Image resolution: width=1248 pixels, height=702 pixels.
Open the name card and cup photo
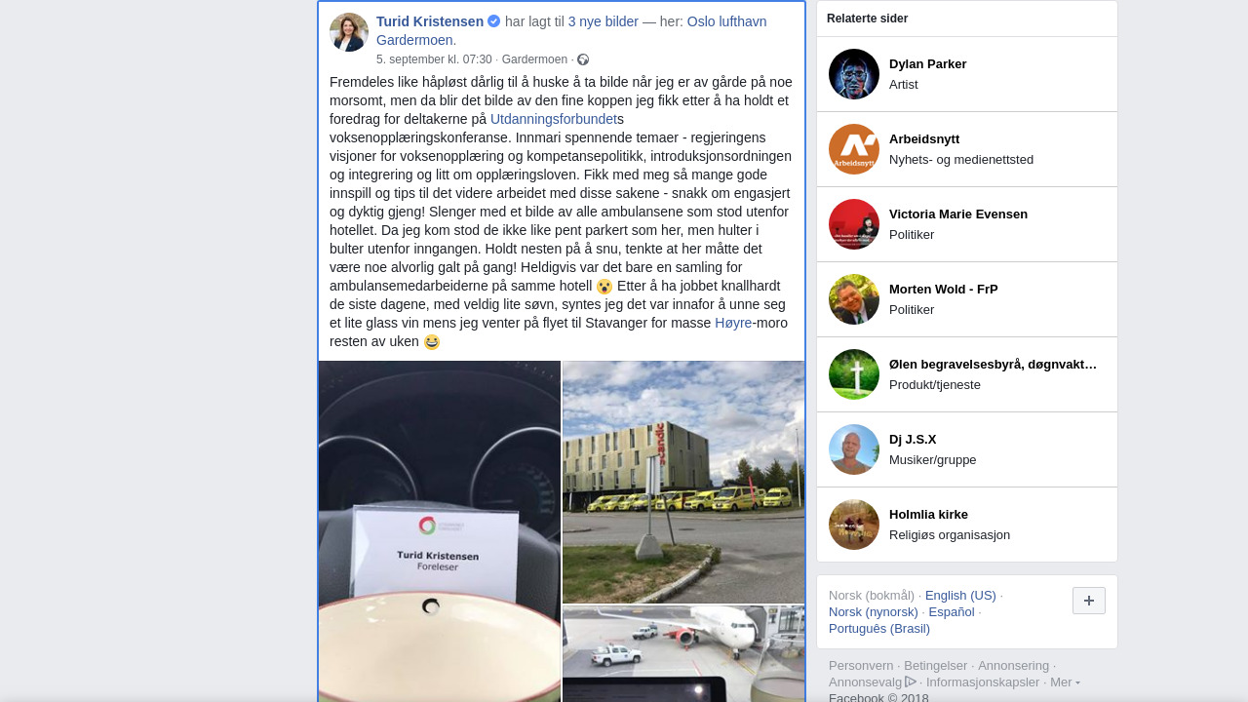coord(440,531)
